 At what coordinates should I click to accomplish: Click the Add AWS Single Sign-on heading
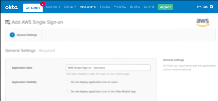37,22
